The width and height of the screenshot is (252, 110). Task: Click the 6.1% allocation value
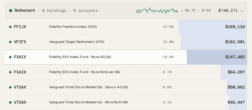point(167,102)
